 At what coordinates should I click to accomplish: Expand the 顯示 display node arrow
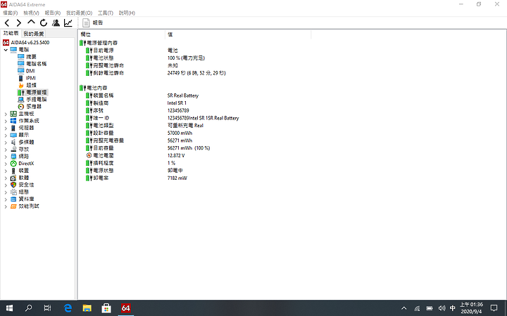[6, 135]
